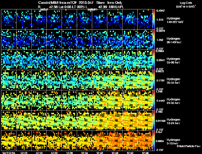Screen dimensions: 202x154
Task: Open the 13-24 keV panel at 12:28
Action: (69, 120)
